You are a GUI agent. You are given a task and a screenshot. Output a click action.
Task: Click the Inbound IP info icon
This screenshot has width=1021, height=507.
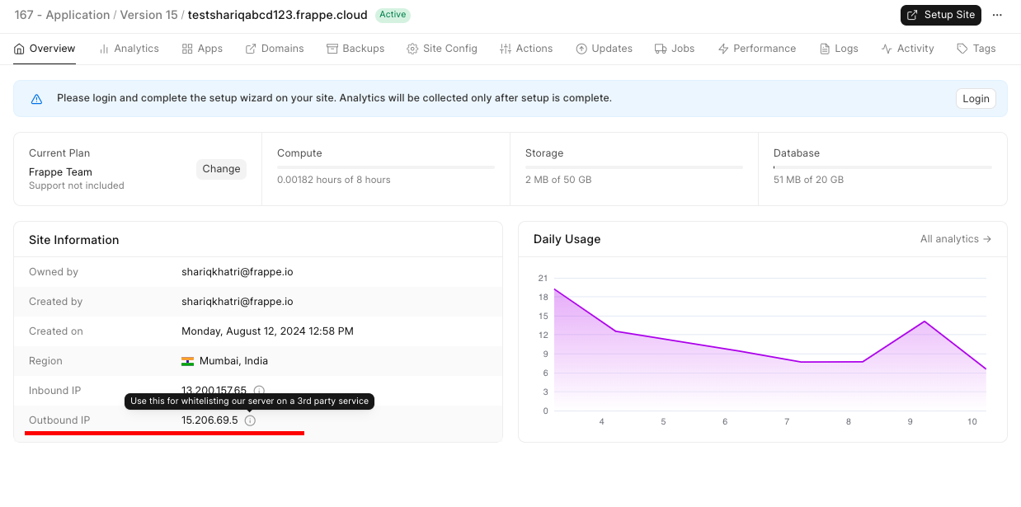[x=259, y=390]
